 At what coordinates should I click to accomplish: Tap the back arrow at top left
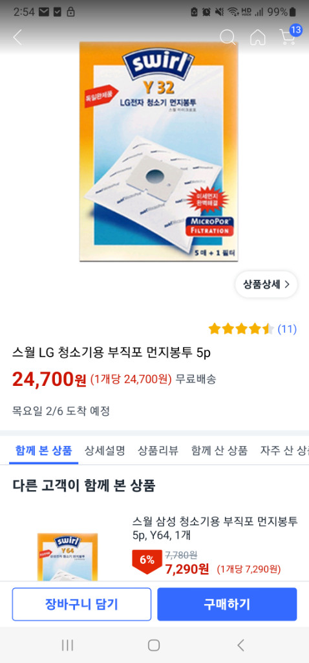17,37
